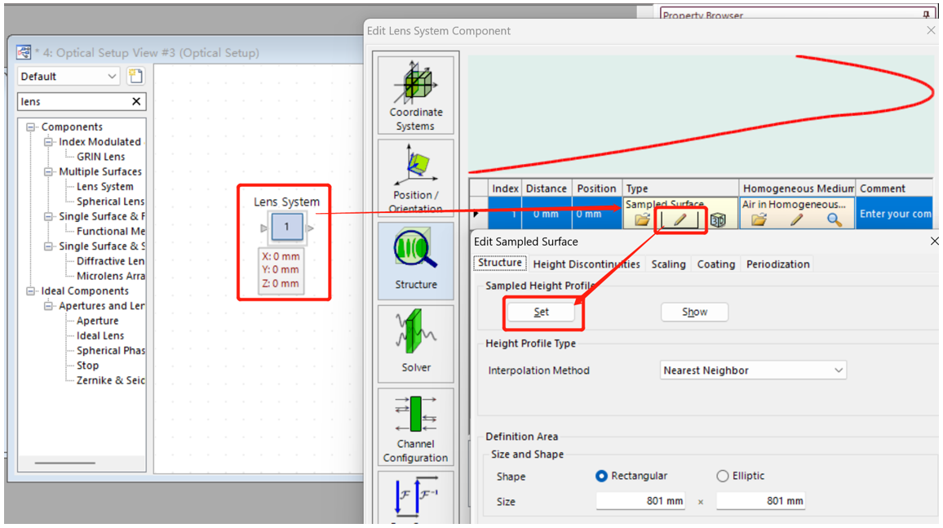
Task: Open the Default catalog dropdown
Action: pyautogui.click(x=69, y=76)
